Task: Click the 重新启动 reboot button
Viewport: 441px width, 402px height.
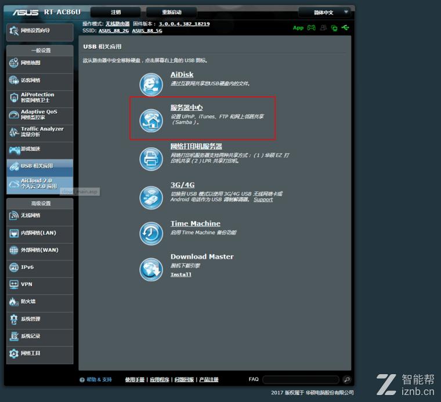Action: click(x=172, y=12)
